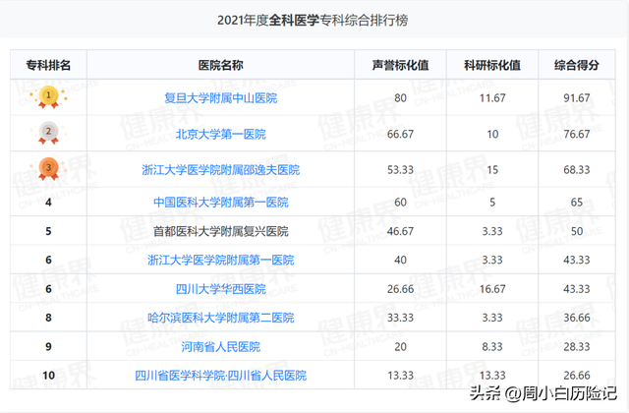The width and height of the screenshot is (629, 413).
Task: Click rank number 8
Action: coord(48,318)
